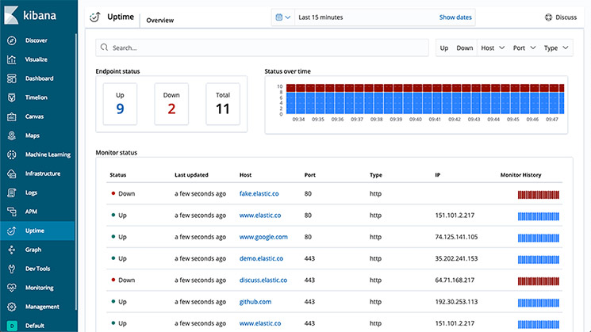Open Maps via its pin icon
This screenshot has width=591, height=332.
click(12, 135)
